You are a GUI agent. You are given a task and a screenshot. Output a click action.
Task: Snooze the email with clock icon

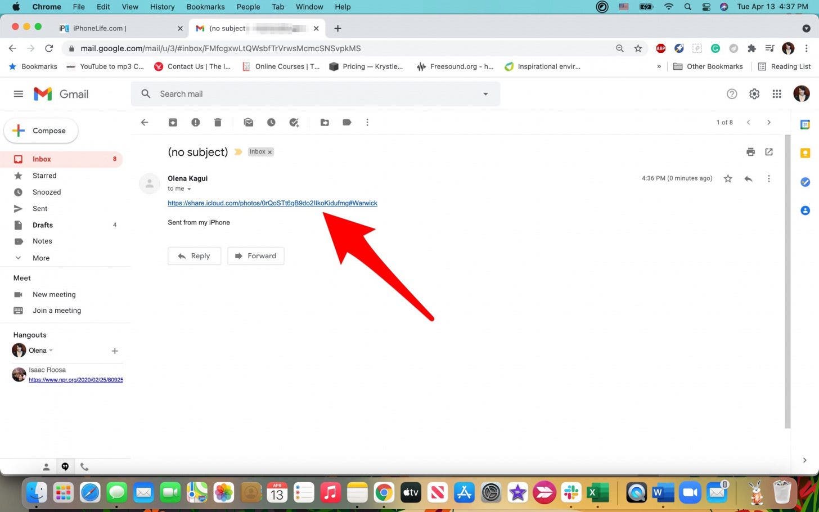pyautogui.click(x=271, y=122)
